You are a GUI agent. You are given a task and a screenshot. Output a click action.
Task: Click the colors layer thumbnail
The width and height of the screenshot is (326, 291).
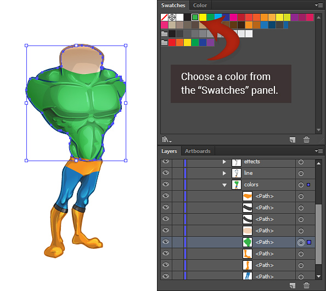click(237, 185)
